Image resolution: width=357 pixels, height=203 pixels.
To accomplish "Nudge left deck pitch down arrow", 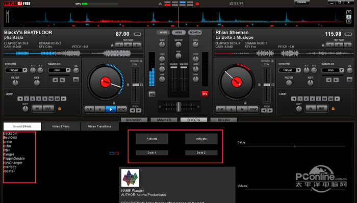I will (x=133, y=110).
